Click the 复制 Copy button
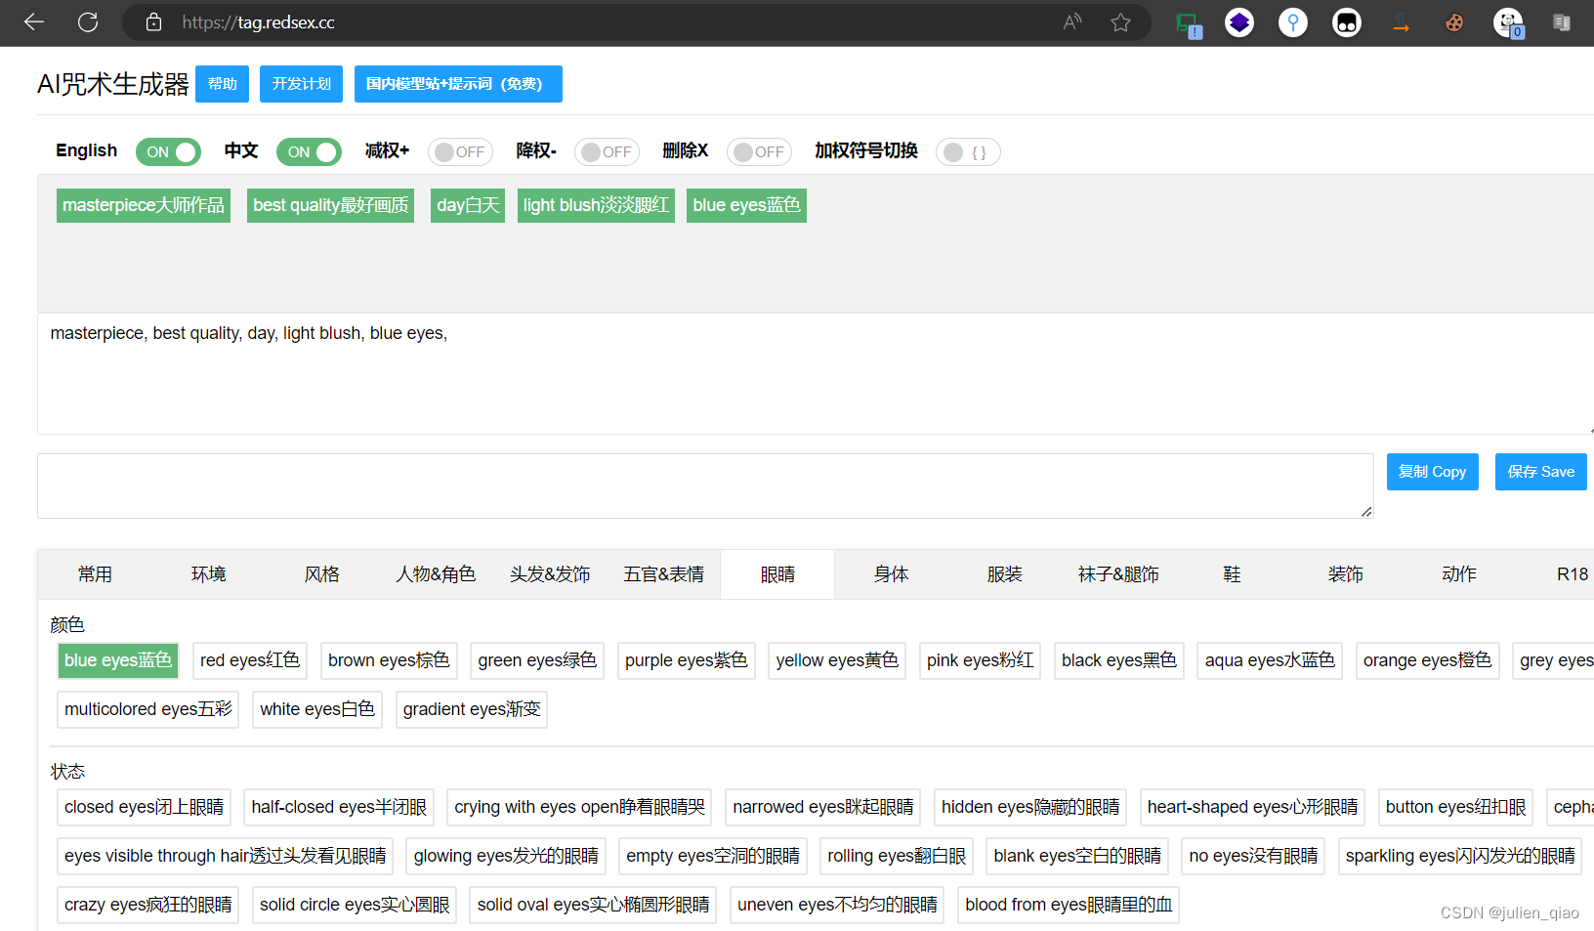 click(1432, 472)
